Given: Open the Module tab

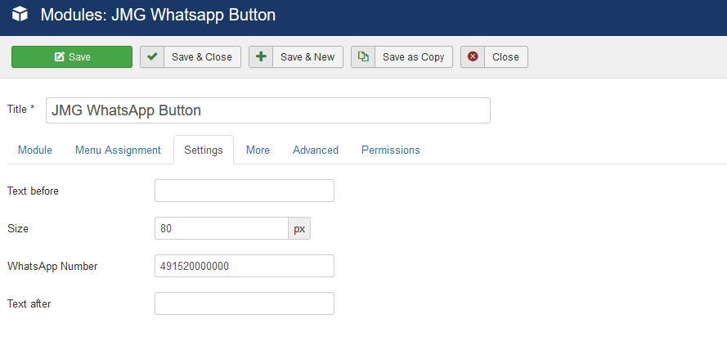Looking at the screenshot, I should [35, 151].
